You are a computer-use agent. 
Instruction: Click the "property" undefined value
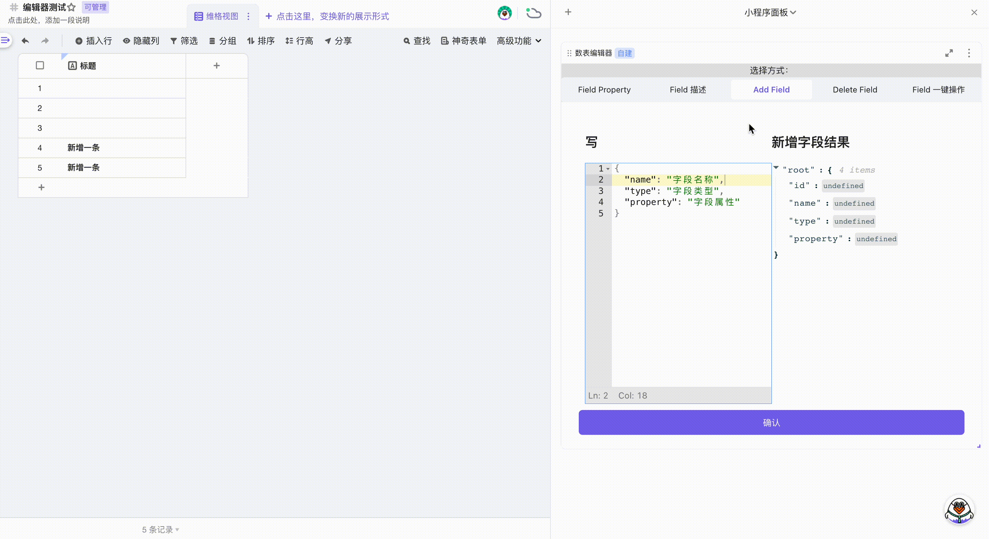tap(876, 239)
